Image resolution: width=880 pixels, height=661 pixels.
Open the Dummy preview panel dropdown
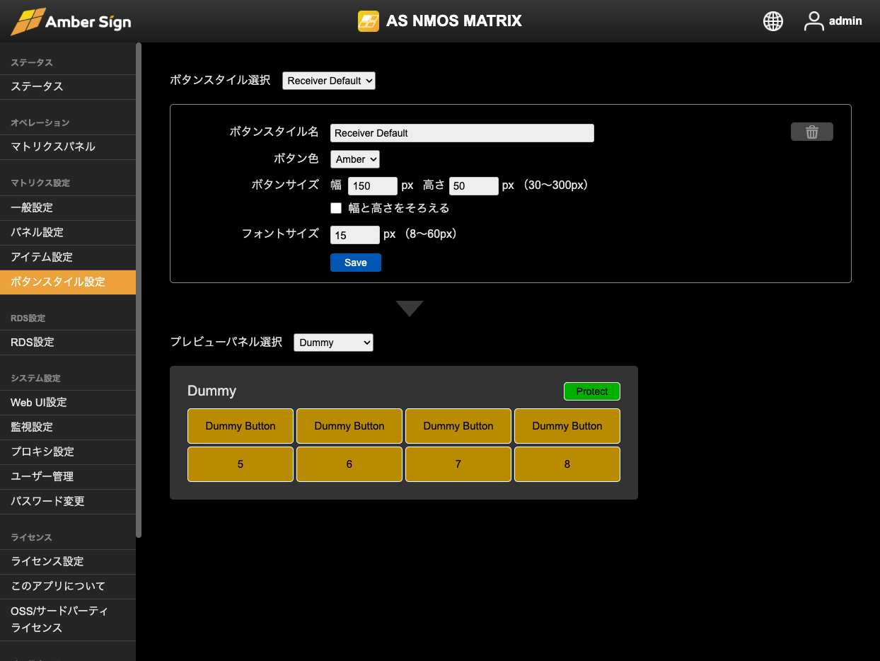pos(333,343)
